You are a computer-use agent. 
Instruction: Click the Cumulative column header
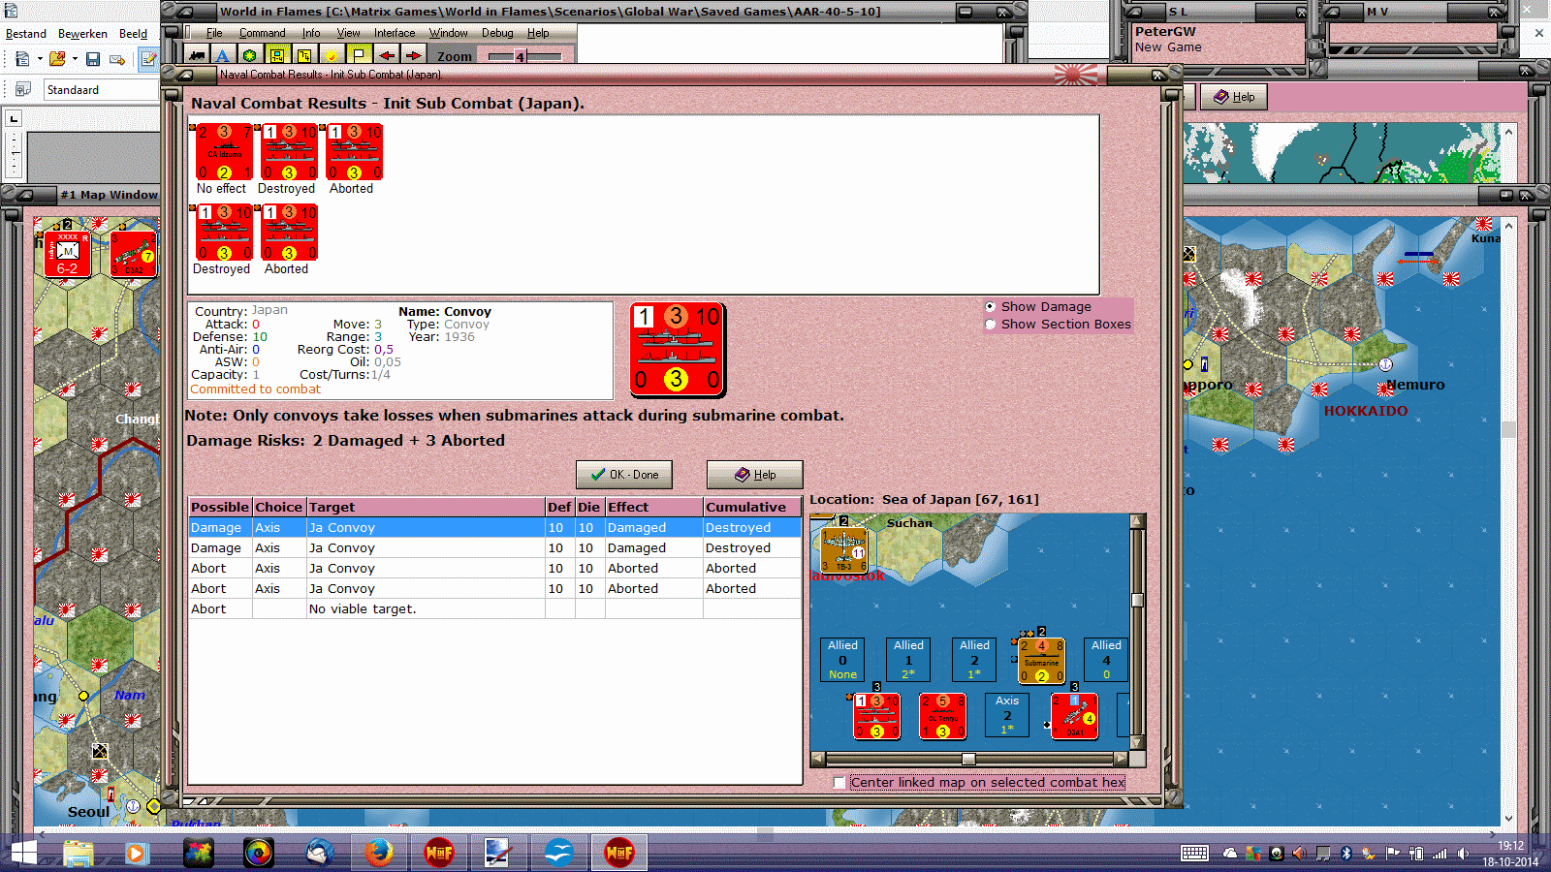tap(751, 507)
